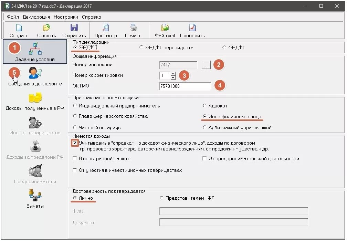Screen dimensions: 347x241
Task: Validate declaration with Проверить icon
Action: point(192,28)
